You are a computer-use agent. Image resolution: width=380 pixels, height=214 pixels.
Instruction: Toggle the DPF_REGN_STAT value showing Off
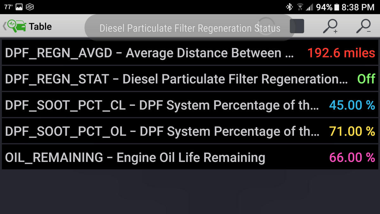[x=366, y=79]
